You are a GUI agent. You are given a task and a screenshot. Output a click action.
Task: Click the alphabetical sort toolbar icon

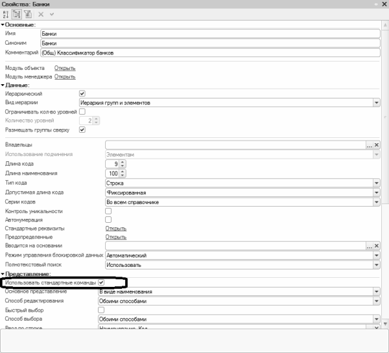[6, 14]
